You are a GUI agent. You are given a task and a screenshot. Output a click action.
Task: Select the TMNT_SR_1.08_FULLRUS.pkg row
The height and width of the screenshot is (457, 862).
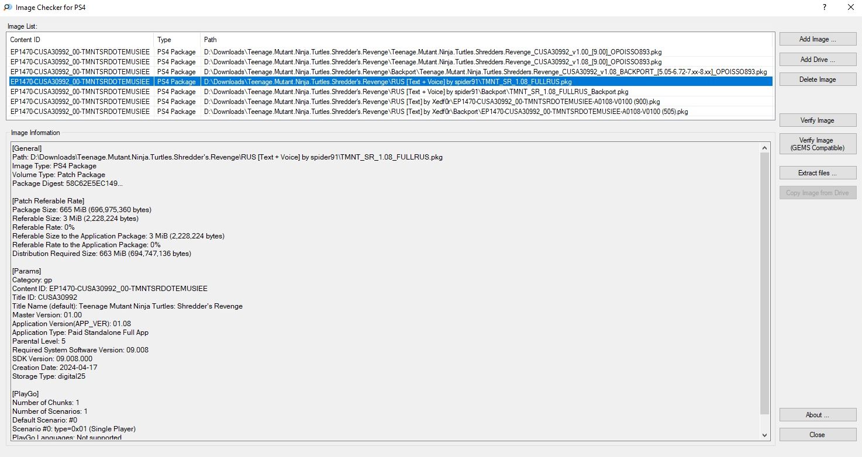[390, 82]
